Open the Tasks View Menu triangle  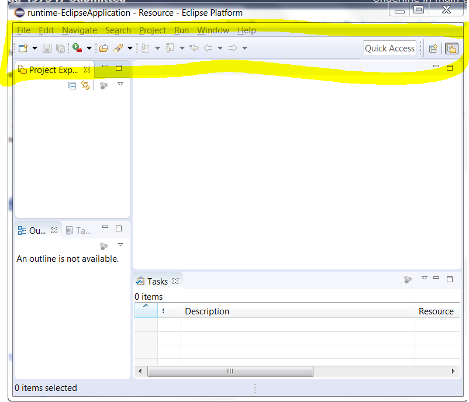[x=425, y=278]
